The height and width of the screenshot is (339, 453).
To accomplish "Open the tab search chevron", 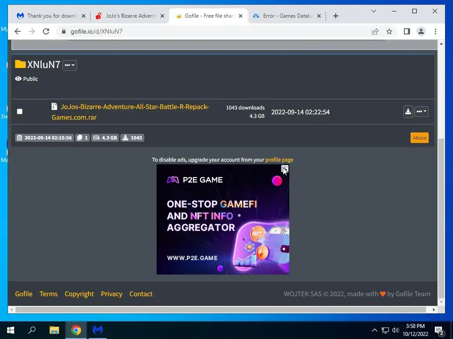I will [x=374, y=11].
